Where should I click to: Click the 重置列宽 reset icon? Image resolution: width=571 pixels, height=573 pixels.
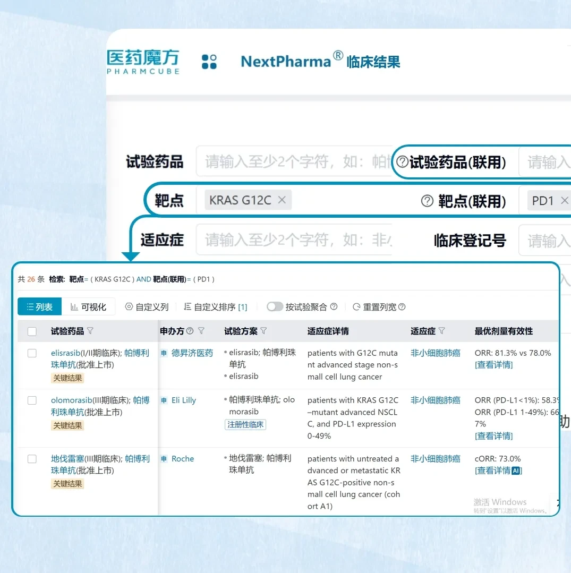[356, 306]
